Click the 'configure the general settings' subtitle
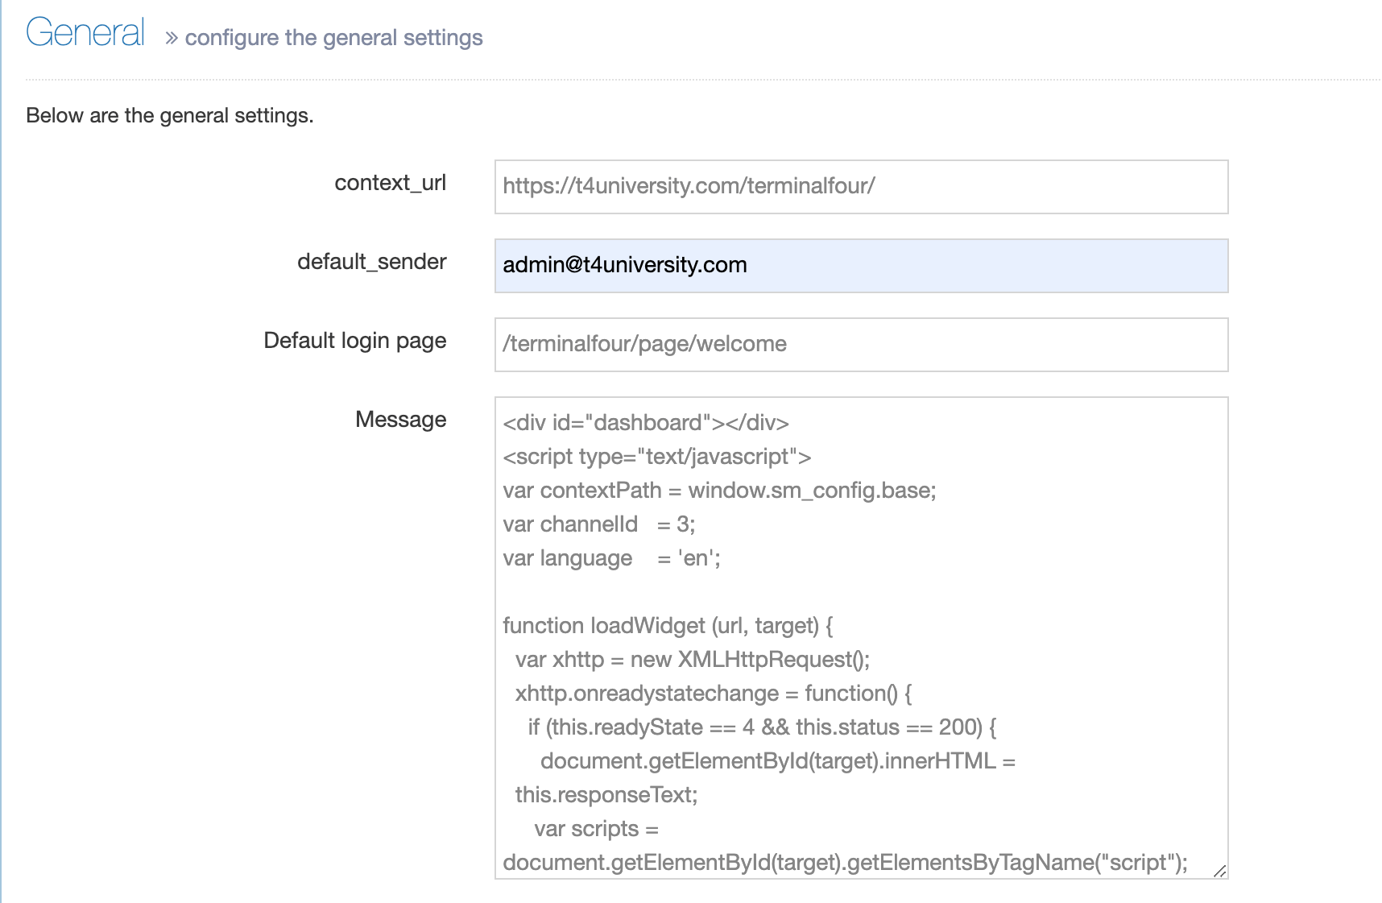 333,38
